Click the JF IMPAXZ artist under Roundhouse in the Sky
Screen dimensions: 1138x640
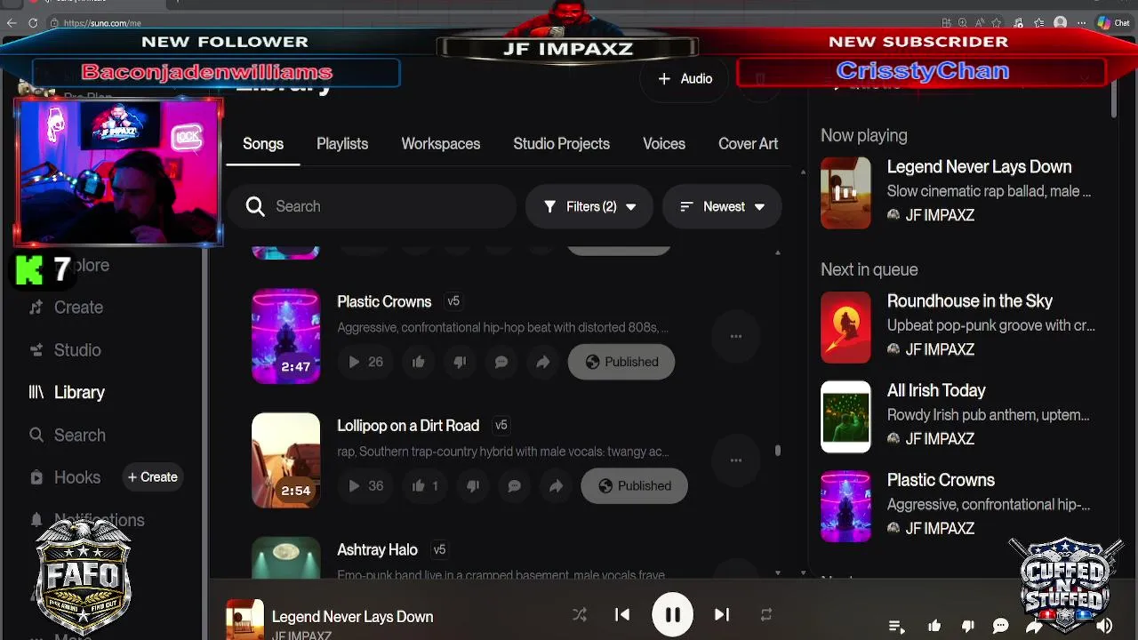(940, 349)
